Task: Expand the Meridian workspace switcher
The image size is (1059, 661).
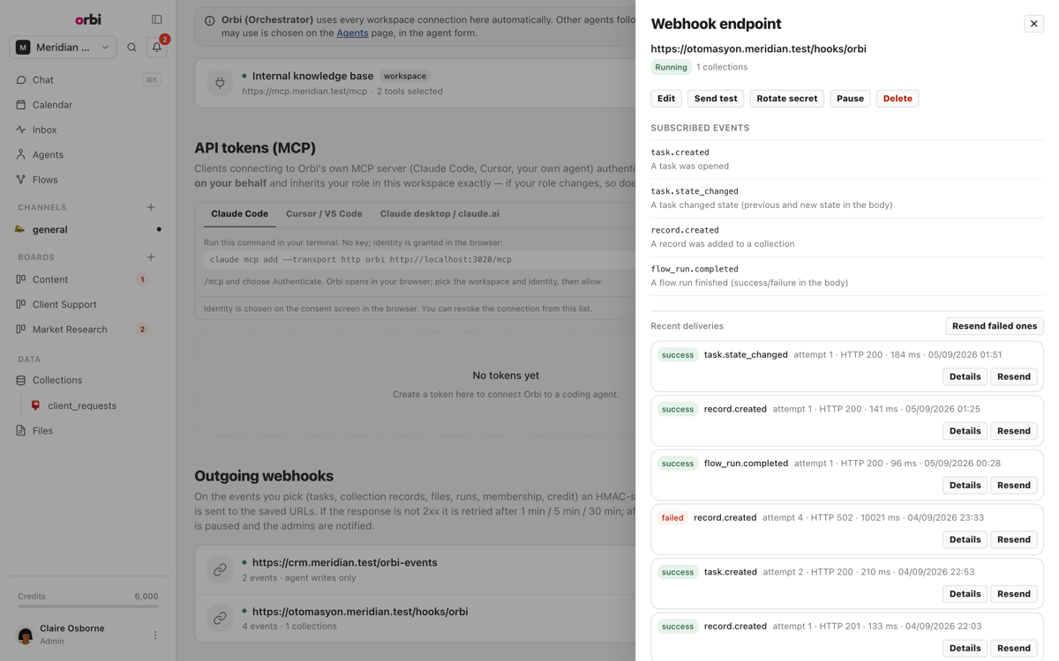Action: [63, 48]
